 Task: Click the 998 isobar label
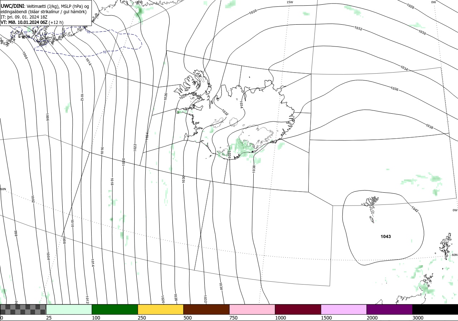[16, 233]
